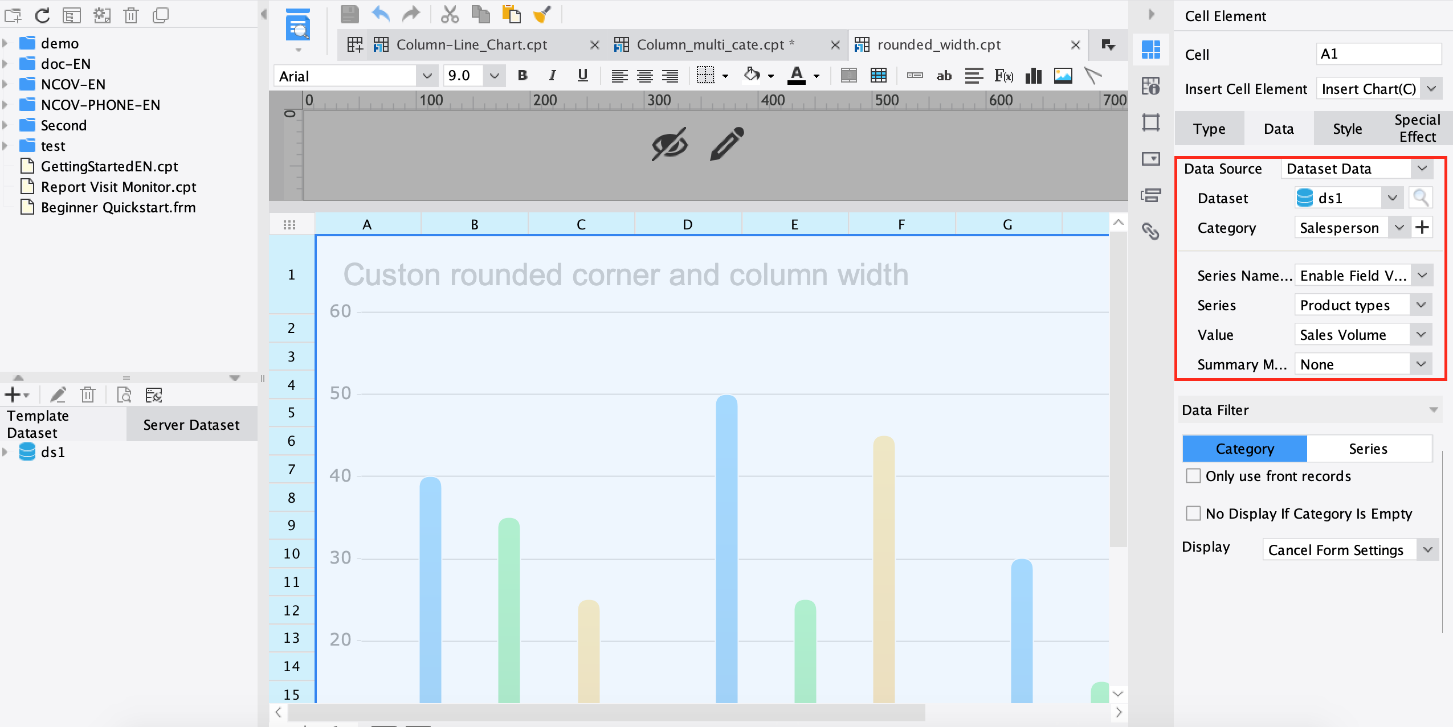
Task: Toggle the hidden eye icon above chart
Action: tap(670, 143)
